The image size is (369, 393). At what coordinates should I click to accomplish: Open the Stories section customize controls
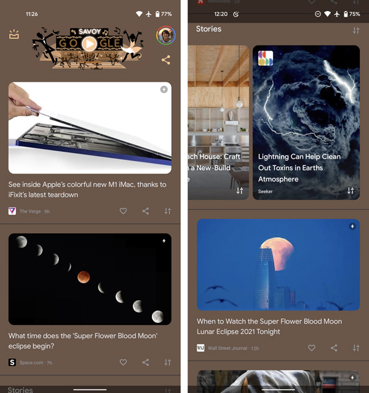coord(356,30)
